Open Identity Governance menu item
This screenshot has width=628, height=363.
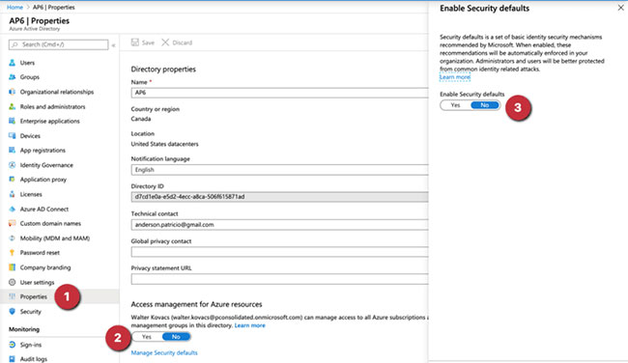46,165
